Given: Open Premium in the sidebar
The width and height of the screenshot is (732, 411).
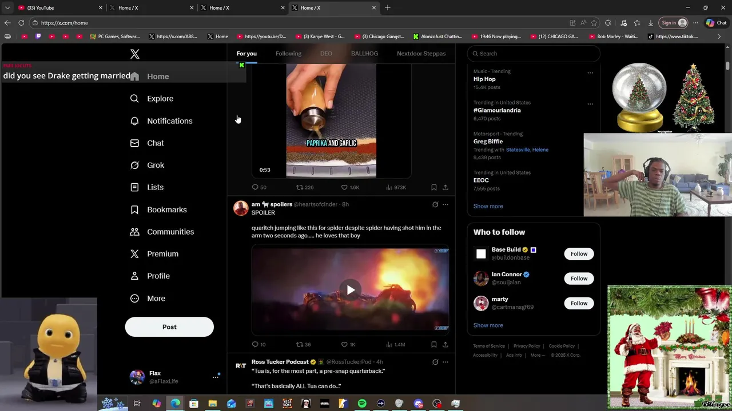Looking at the screenshot, I should [x=154, y=254].
